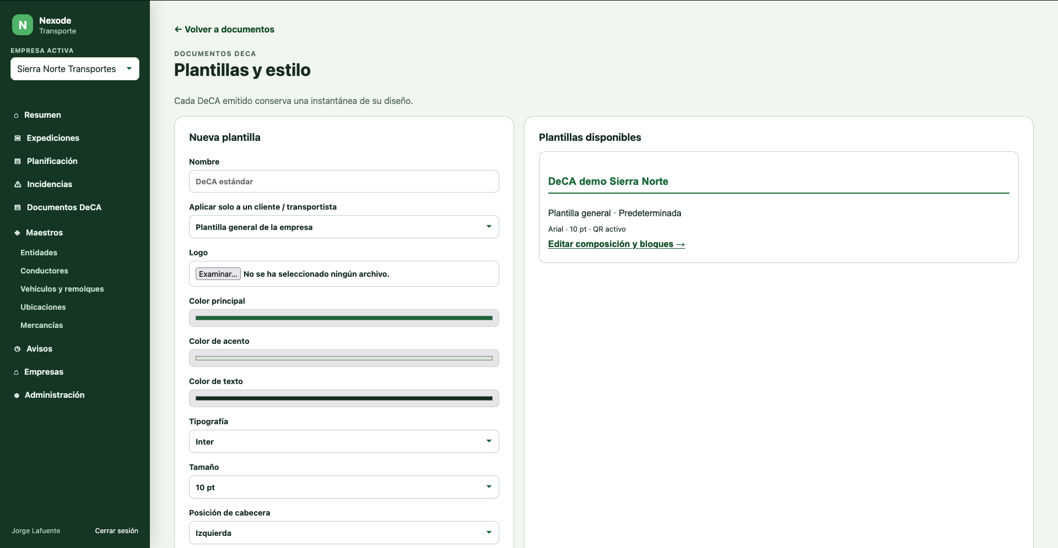Open the Color de texto dark swatch
1058x548 pixels.
pos(344,398)
